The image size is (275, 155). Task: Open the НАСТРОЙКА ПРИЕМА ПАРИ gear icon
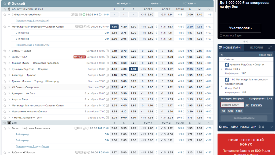tap(220, 127)
